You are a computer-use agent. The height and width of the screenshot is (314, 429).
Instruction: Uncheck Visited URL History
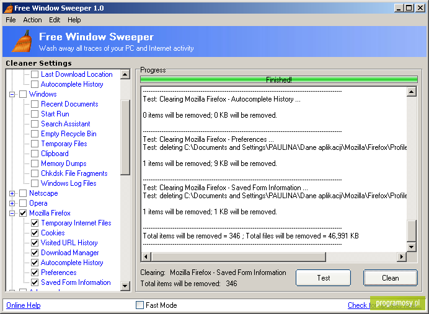tap(35, 243)
